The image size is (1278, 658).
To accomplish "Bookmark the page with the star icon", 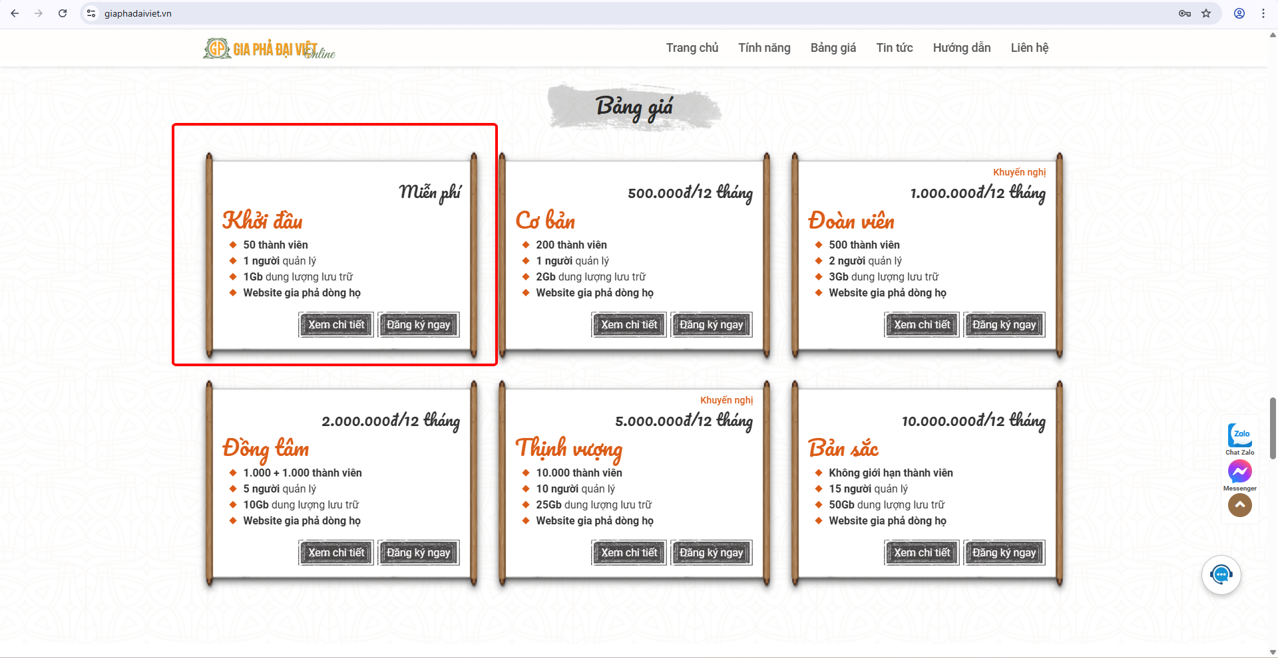I will coord(1206,13).
